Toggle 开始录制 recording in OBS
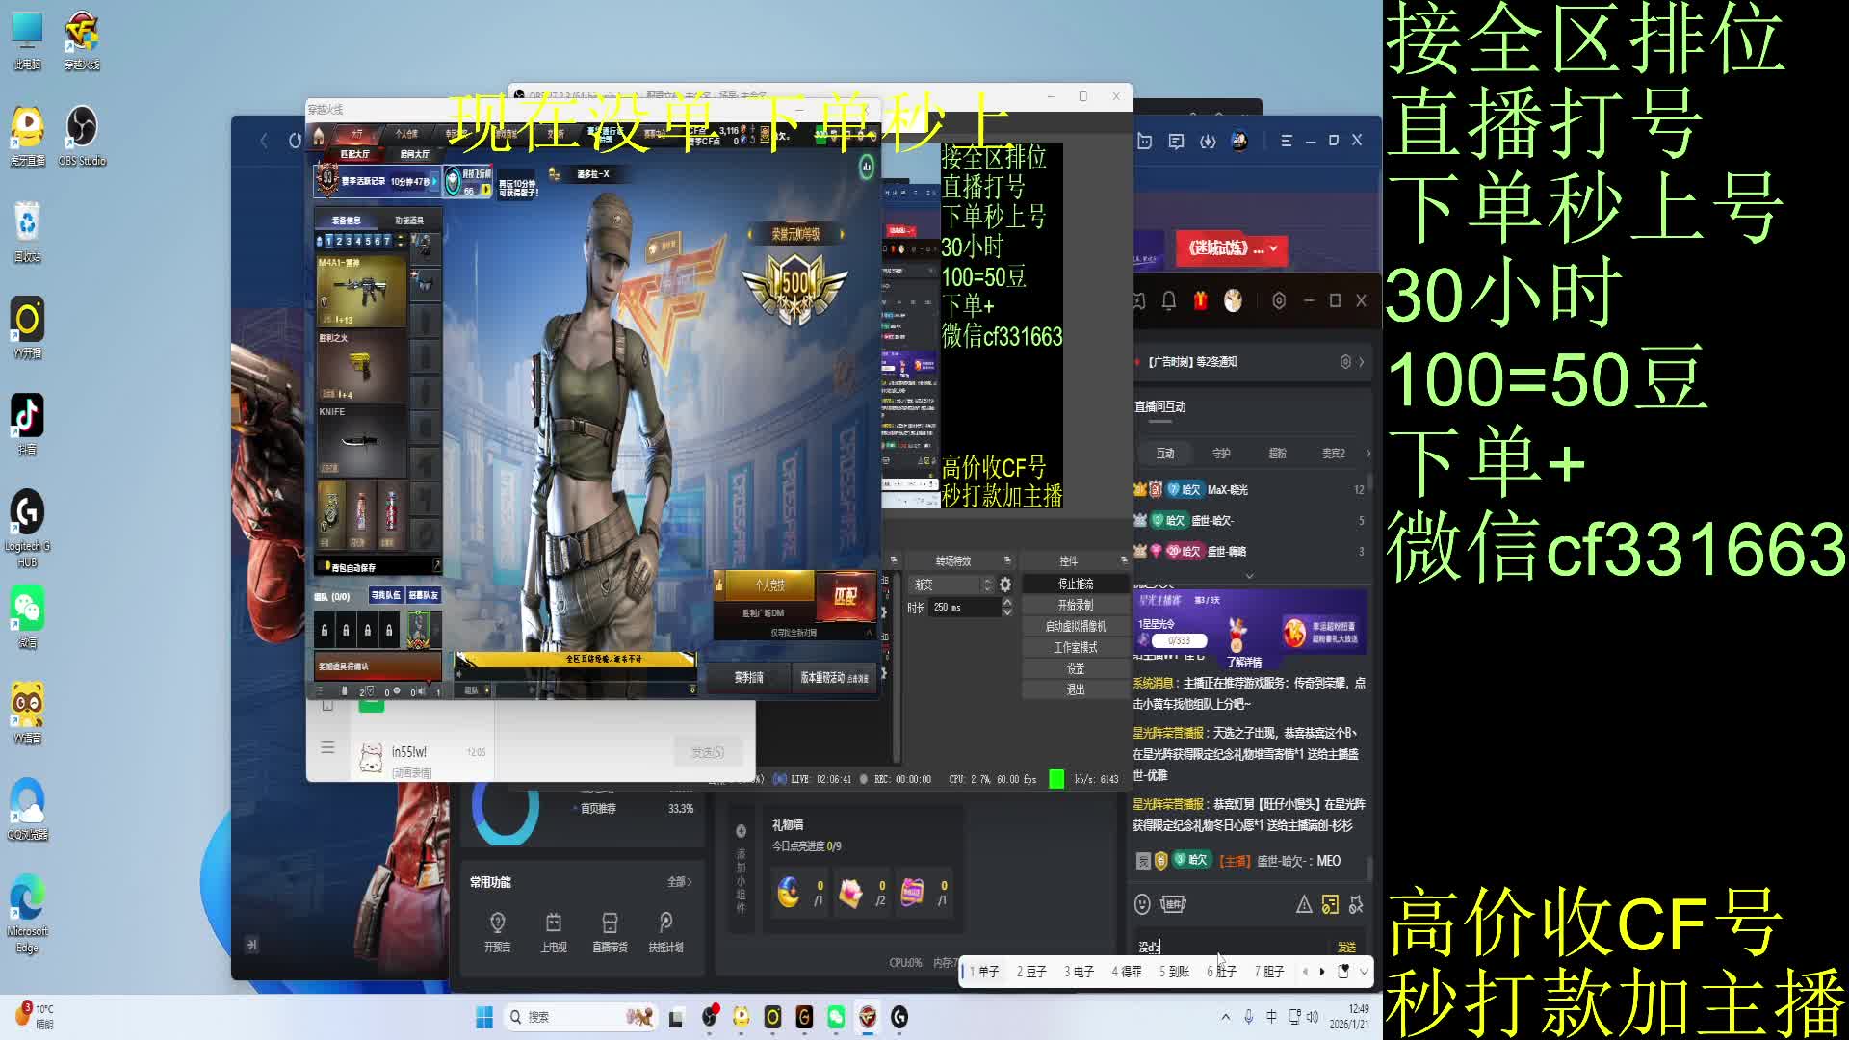Image resolution: width=1849 pixels, height=1040 pixels. [x=1075, y=605]
